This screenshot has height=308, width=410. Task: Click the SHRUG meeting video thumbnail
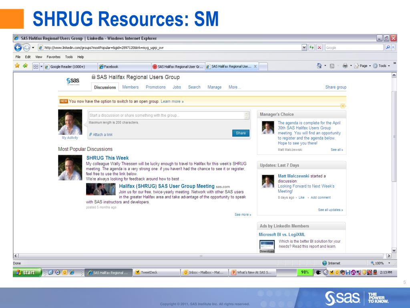(x=100, y=189)
